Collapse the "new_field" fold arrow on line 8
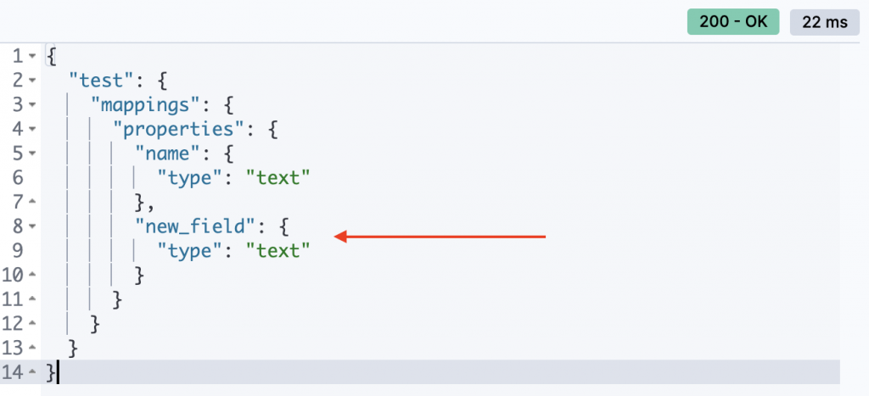The height and width of the screenshot is (396, 869). tap(32, 226)
